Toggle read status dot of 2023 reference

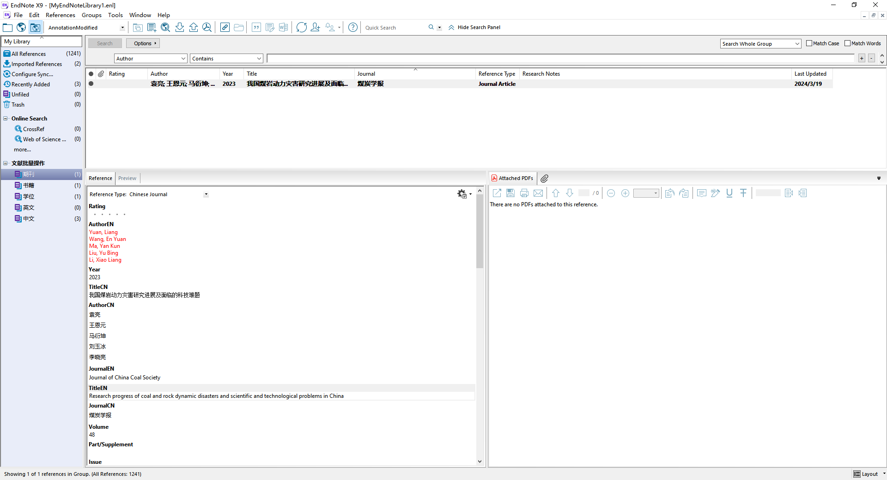point(91,84)
